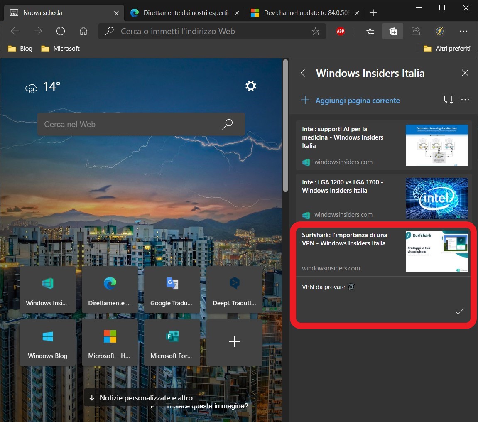Open the Adblock Plus extension icon
Viewport: 478px width, 422px height.
pyautogui.click(x=341, y=31)
